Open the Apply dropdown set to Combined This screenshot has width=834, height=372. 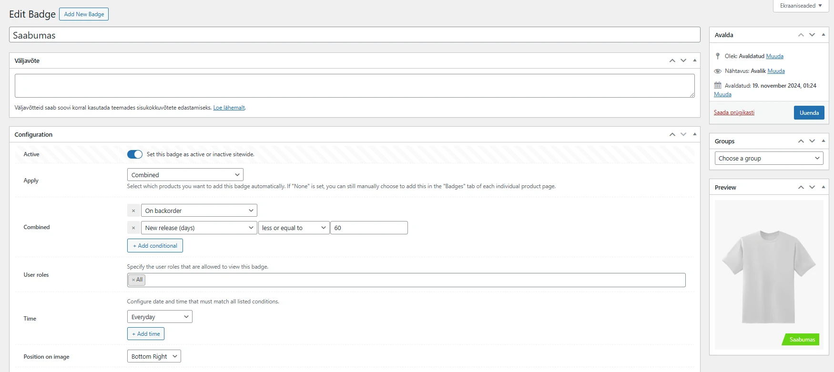pyautogui.click(x=185, y=175)
